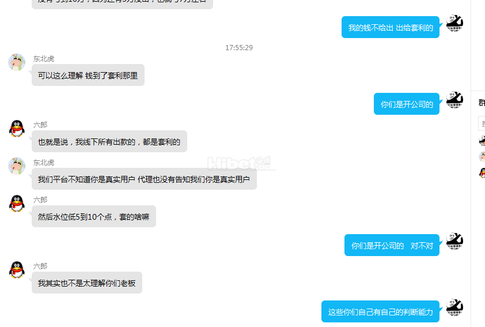Select the blue '我的钱不给出 出给套利的' bubble
This screenshot has width=485, height=327.
pos(391,27)
